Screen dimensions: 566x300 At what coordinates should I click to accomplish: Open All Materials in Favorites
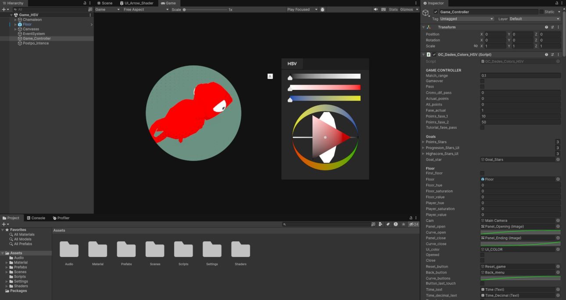24,235
